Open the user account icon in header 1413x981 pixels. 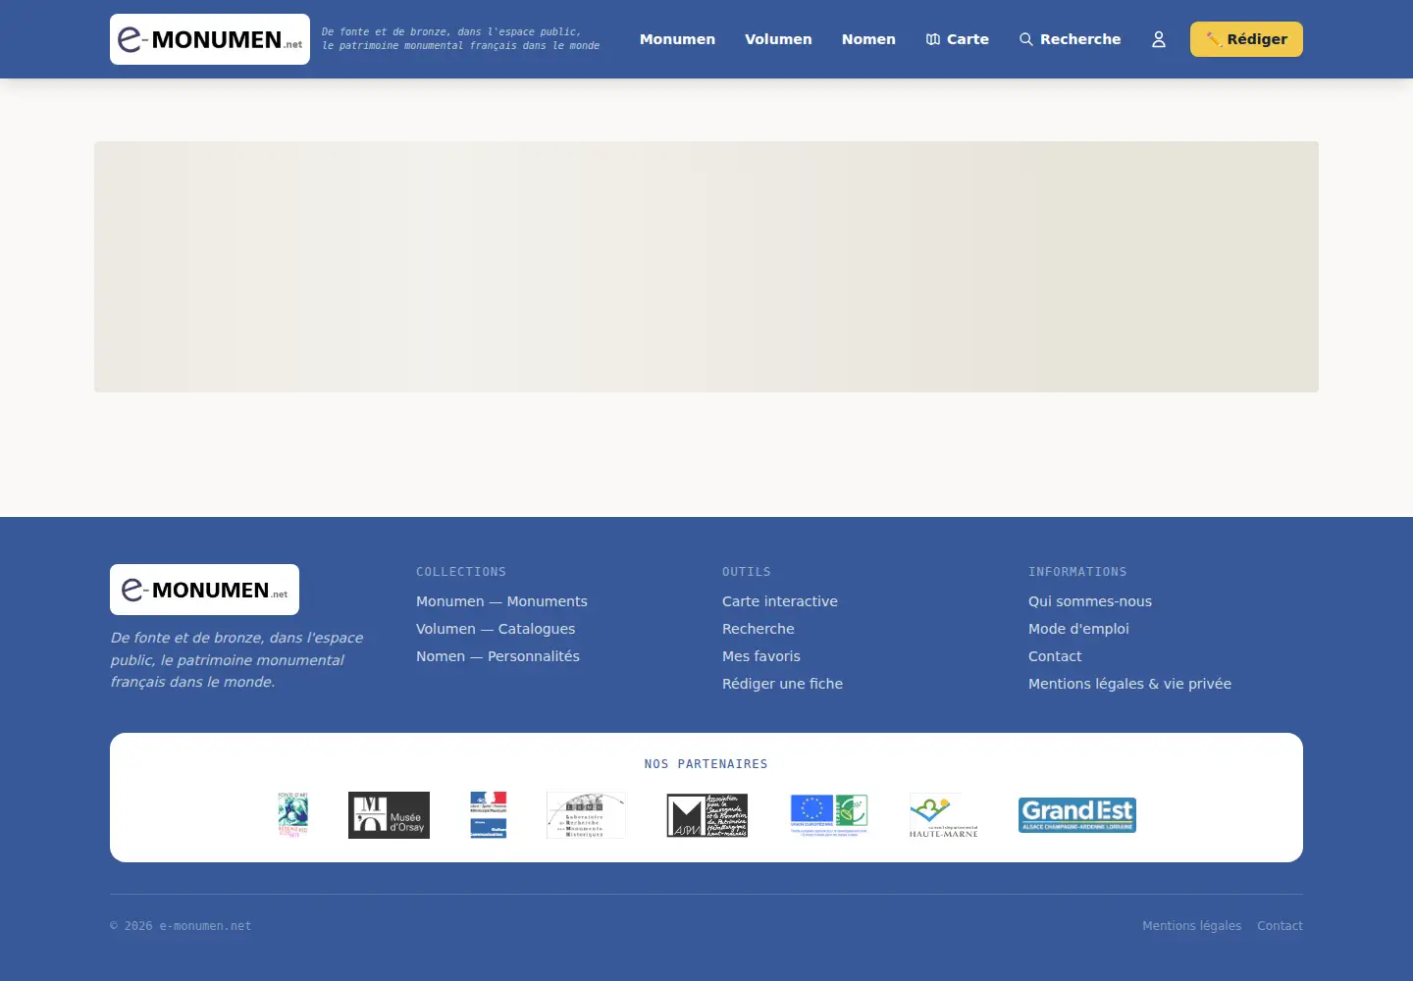coord(1159,39)
